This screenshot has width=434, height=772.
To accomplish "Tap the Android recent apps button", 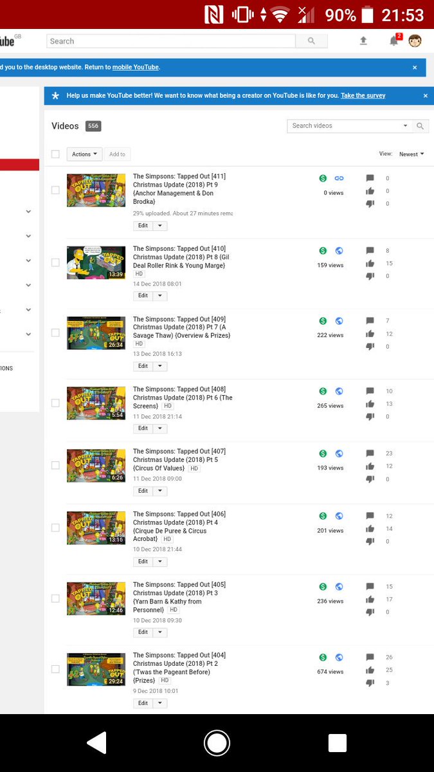I will pyautogui.click(x=338, y=743).
